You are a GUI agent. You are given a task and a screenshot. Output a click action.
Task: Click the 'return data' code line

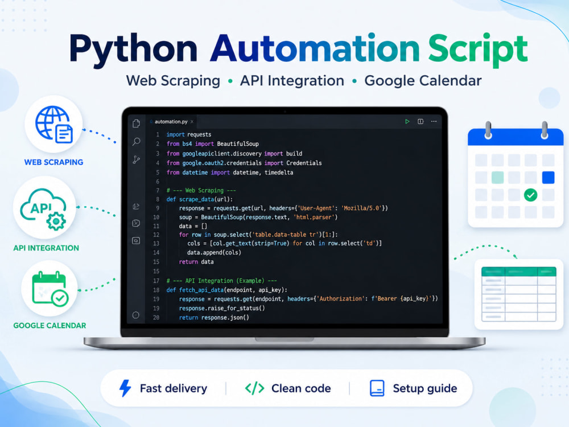point(196,262)
